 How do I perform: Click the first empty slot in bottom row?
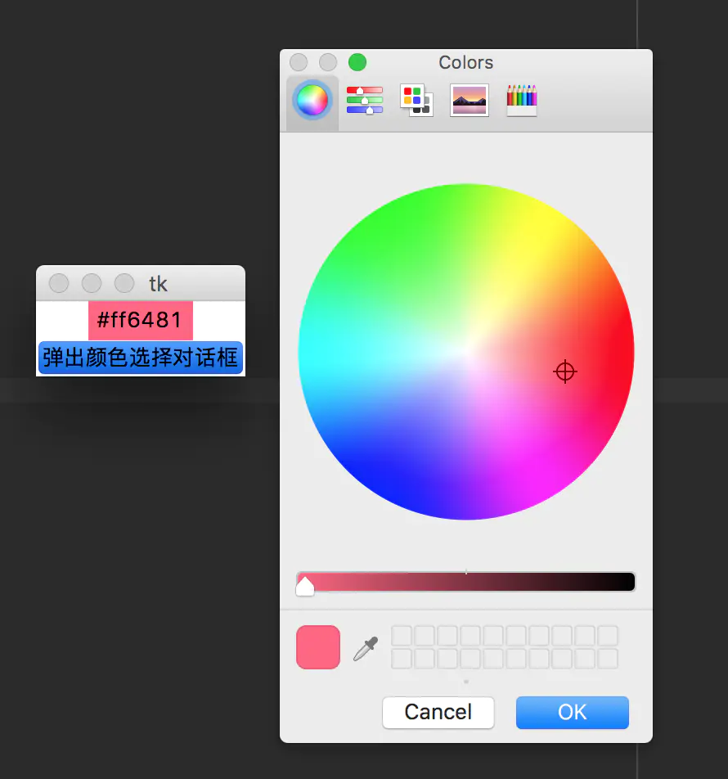pos(402,659)
